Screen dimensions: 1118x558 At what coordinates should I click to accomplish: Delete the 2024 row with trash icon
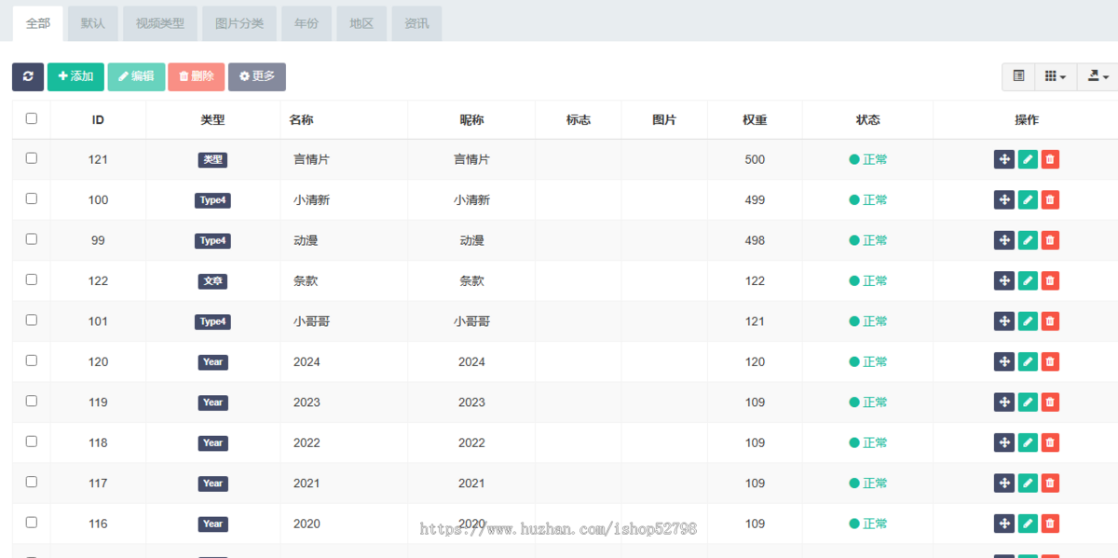(1050, 361)
